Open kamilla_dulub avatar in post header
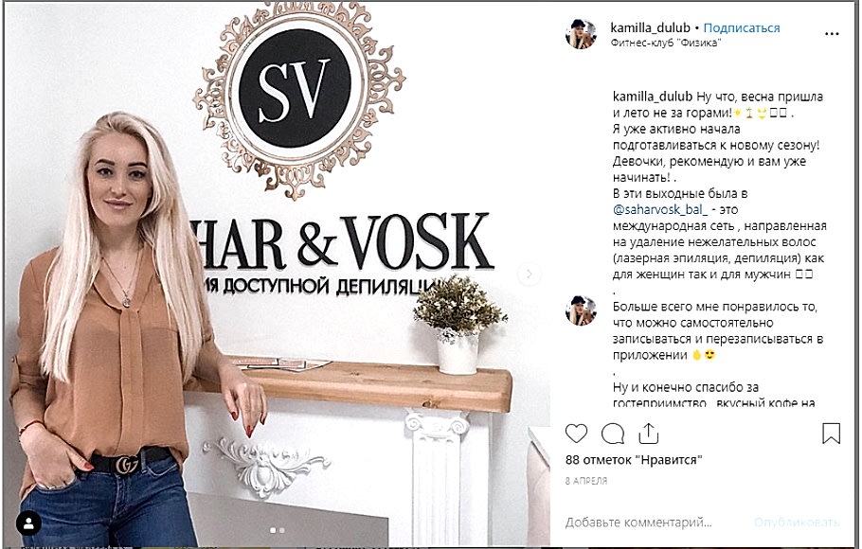This screenshot has width=862, height=549. click(x=581, y=34)
